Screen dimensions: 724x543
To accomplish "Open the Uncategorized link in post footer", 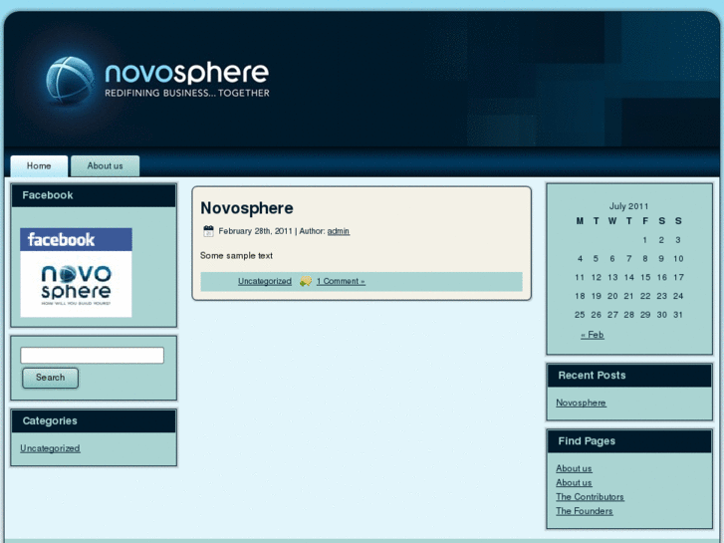I will pyautogui.click(x=265, y=281).
